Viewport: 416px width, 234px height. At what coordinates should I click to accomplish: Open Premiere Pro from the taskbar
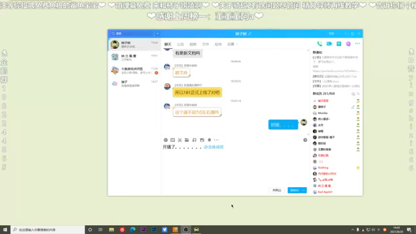point(144,229)
